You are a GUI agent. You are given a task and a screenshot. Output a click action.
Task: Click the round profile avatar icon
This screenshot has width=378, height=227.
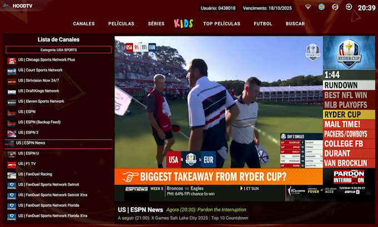321,7
